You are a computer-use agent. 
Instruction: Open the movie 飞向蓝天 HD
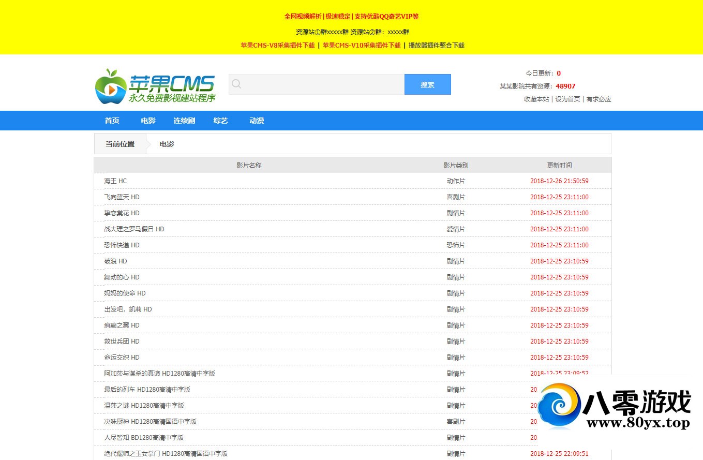tap(122, 197)
